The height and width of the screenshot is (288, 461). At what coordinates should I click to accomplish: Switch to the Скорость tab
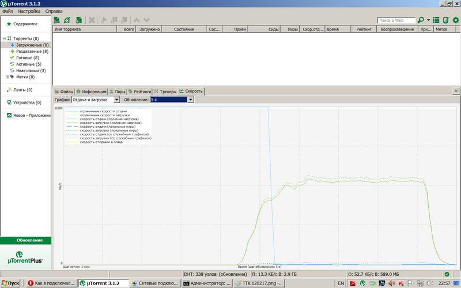pyautogui.click(x=191, y=91)
